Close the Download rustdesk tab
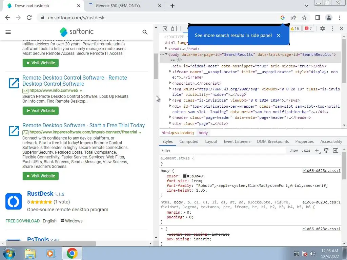 click(79, 6)
